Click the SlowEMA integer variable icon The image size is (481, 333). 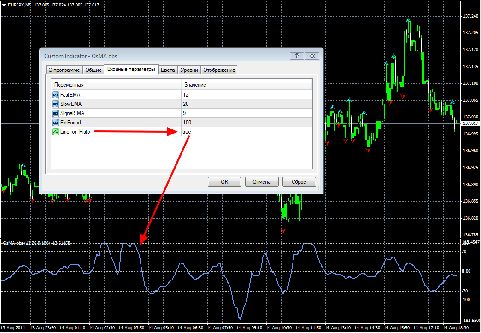[x=56, y=104]
